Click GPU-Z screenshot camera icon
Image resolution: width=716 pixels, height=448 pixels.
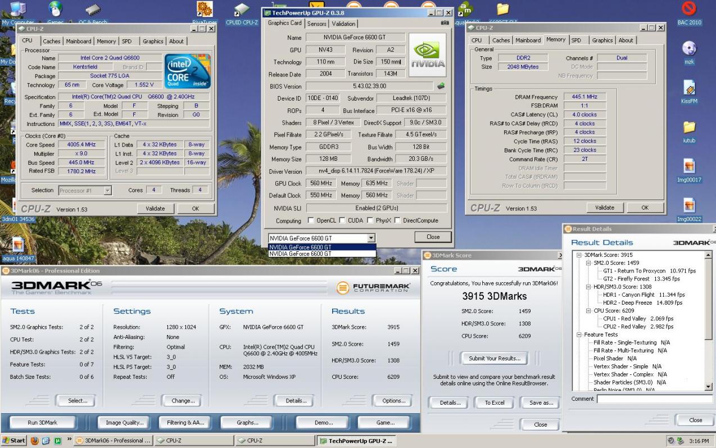pos(445,23)
